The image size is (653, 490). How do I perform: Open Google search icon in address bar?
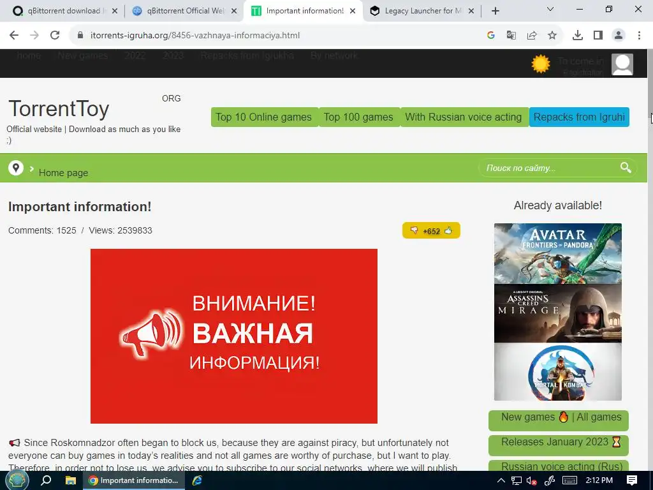pyautogui.click(x=491, y=36)
